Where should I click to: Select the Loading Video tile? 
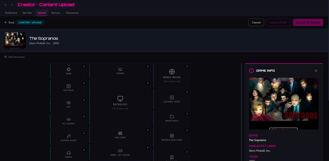(x=172, y=99)
